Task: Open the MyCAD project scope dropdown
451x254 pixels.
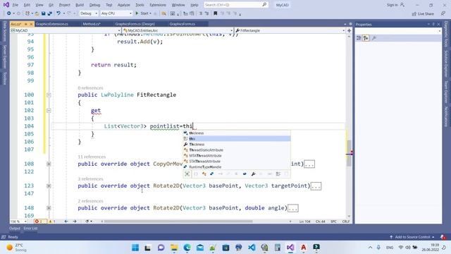Action: coord(66,30)
